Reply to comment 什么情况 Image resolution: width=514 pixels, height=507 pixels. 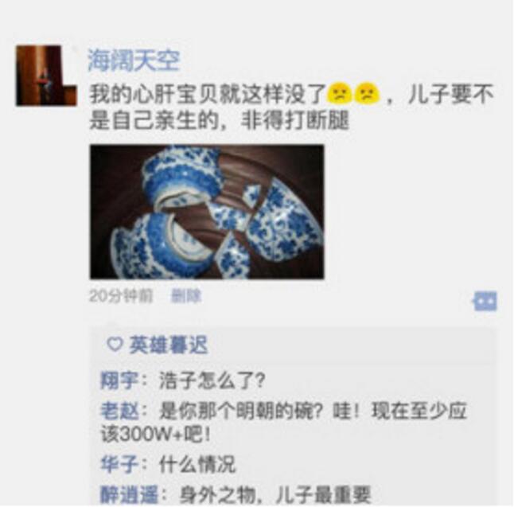coord(197,464)
